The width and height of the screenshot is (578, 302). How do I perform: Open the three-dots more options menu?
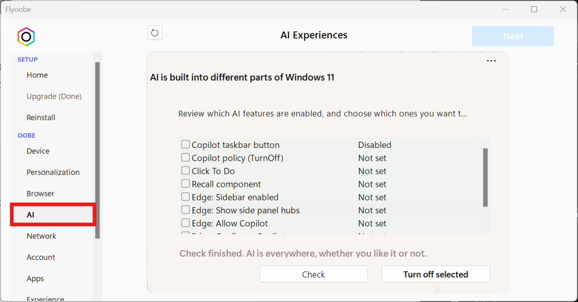(491, 61)
